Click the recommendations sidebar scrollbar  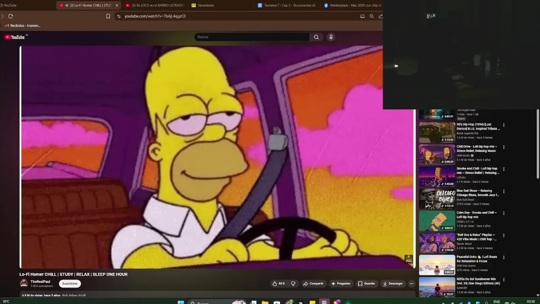537,144
